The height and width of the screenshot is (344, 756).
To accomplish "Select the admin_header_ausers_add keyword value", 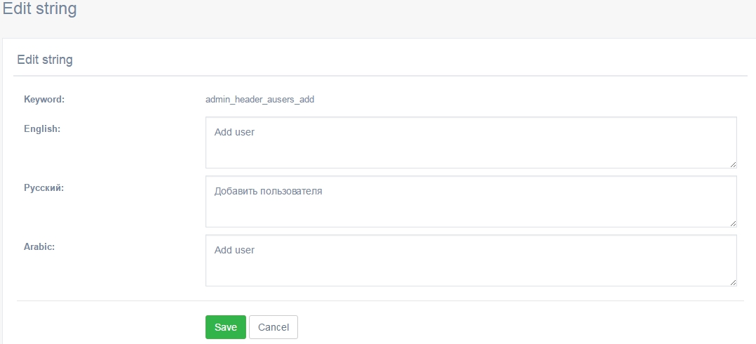I will coord(260,100).
